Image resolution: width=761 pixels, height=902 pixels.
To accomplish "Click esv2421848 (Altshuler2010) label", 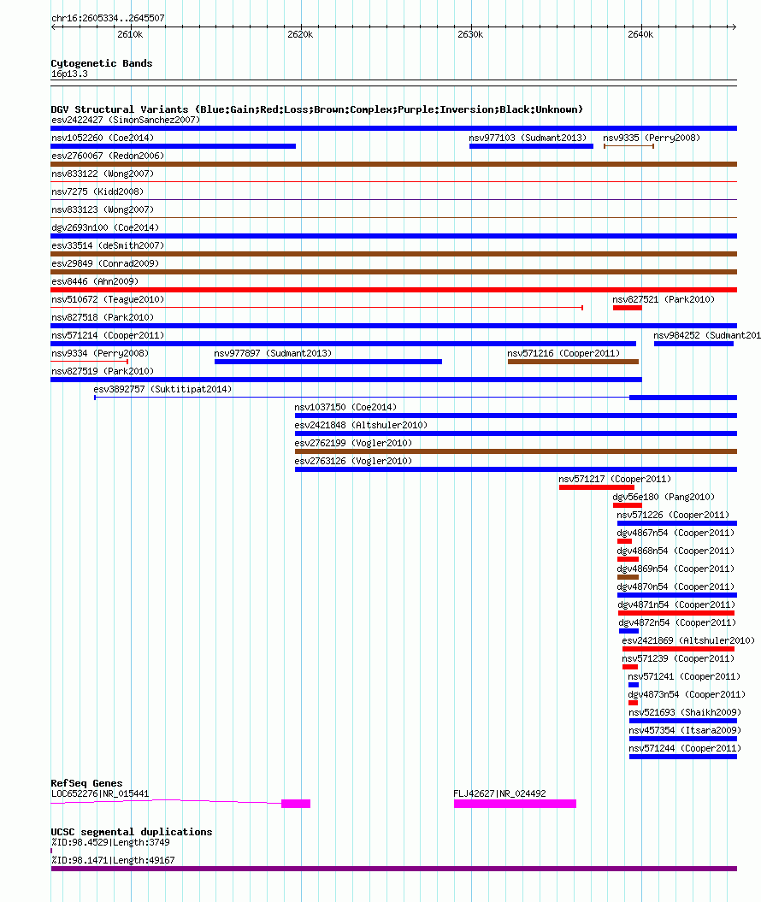I will (x=361, y=425).
